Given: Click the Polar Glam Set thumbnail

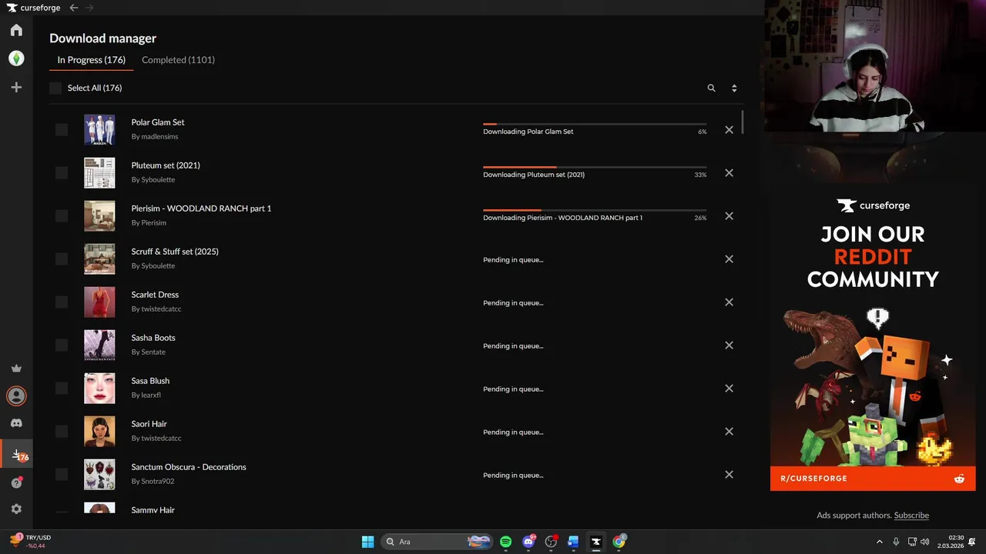Looking at the screenshot, I should point(99,130).
